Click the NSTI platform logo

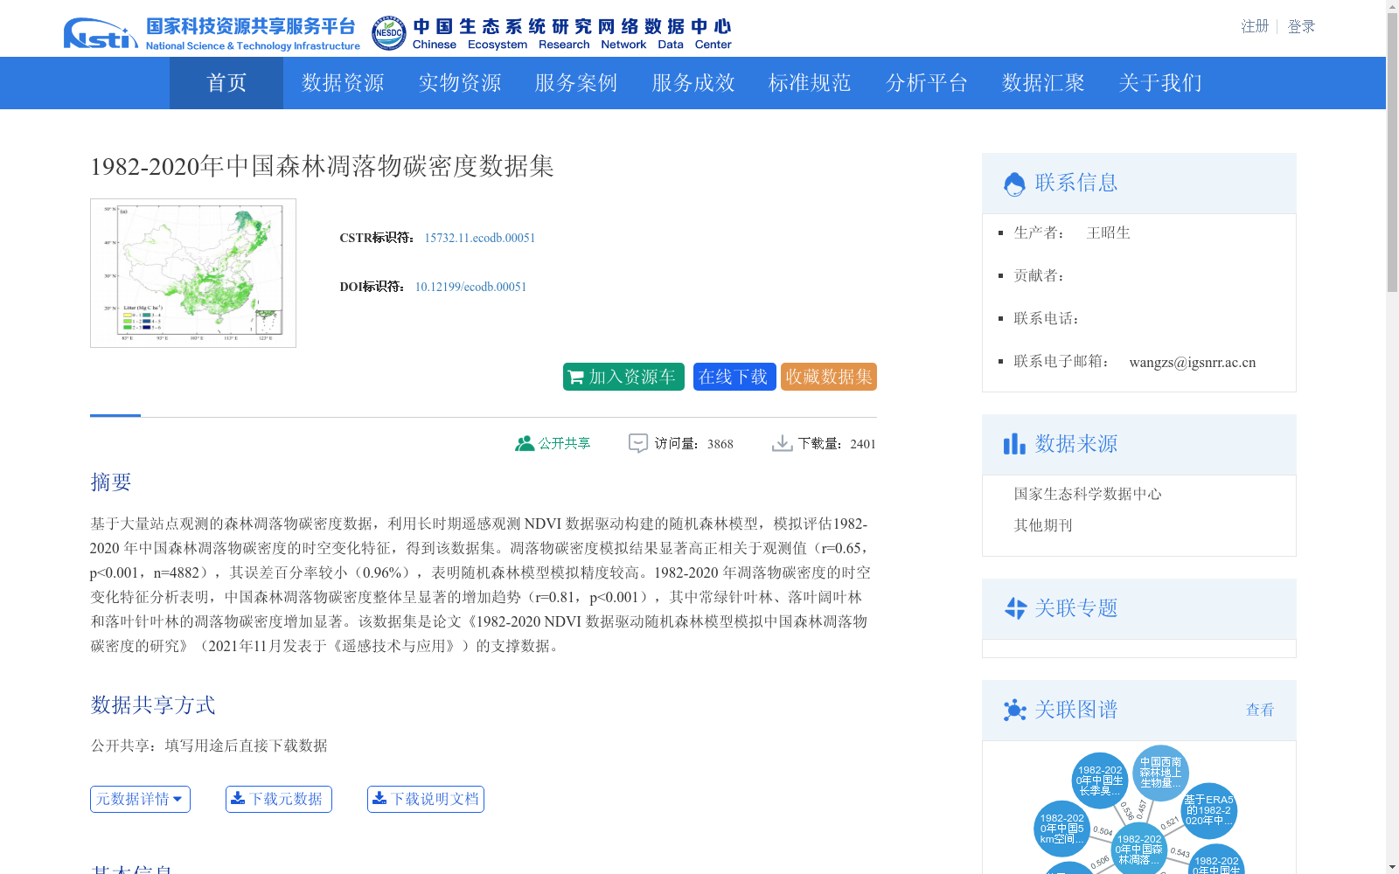pos(212,33)
